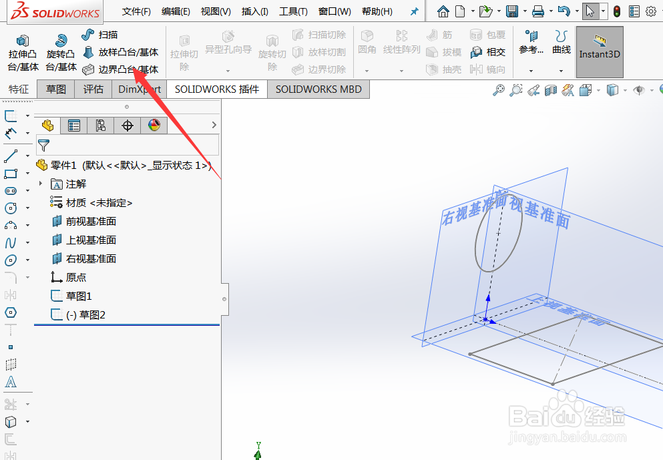Viewport: 663px width, 460px height.
Task: Select the Polygon sketch tool
Action: [11, 312]
